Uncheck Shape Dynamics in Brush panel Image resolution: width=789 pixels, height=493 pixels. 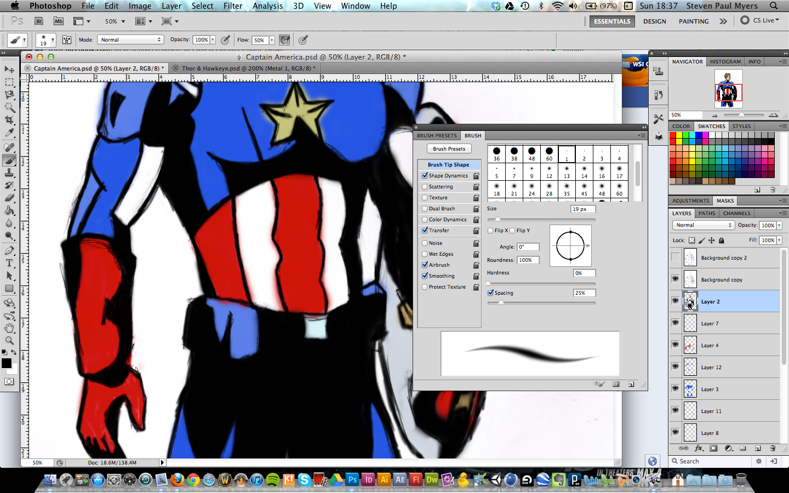(x=425, y=176)
